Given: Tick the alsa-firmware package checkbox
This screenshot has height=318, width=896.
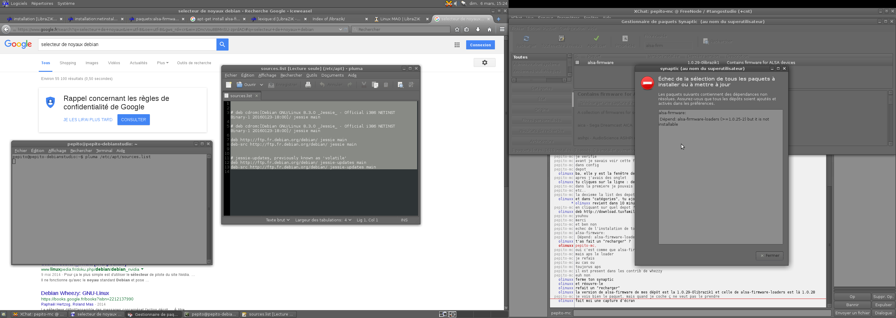Looking at the screenshot, I should pyautogui.click(x=577, y=63).
